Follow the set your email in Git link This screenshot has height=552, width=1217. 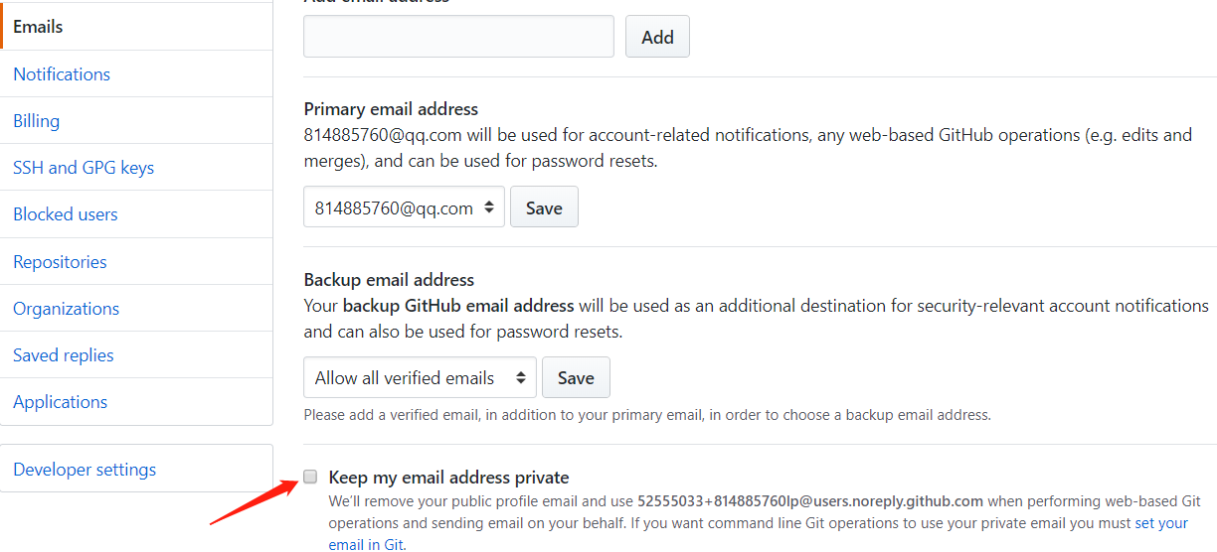point(1162,522)
